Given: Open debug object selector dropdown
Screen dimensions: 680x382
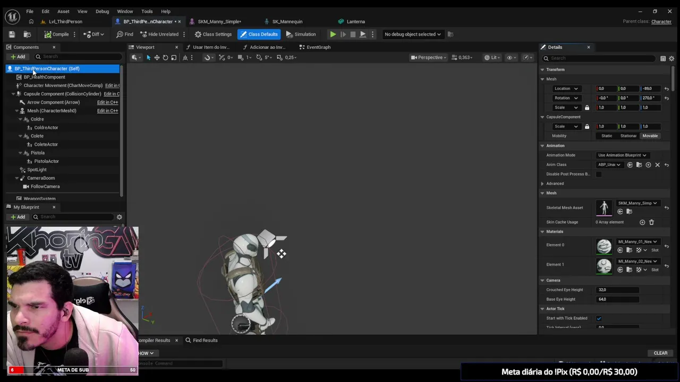Looking at the screenshot, I should pyautogui.click(x=413, y=34).
